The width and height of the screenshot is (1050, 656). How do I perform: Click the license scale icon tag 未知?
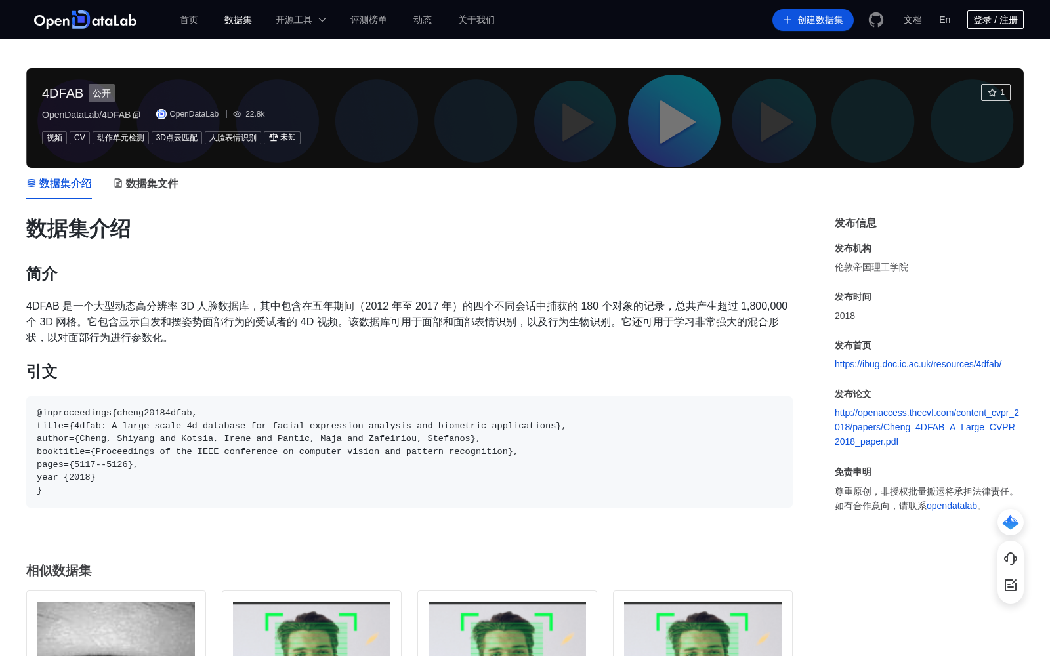pyautogui.click(x=282, y=138)
